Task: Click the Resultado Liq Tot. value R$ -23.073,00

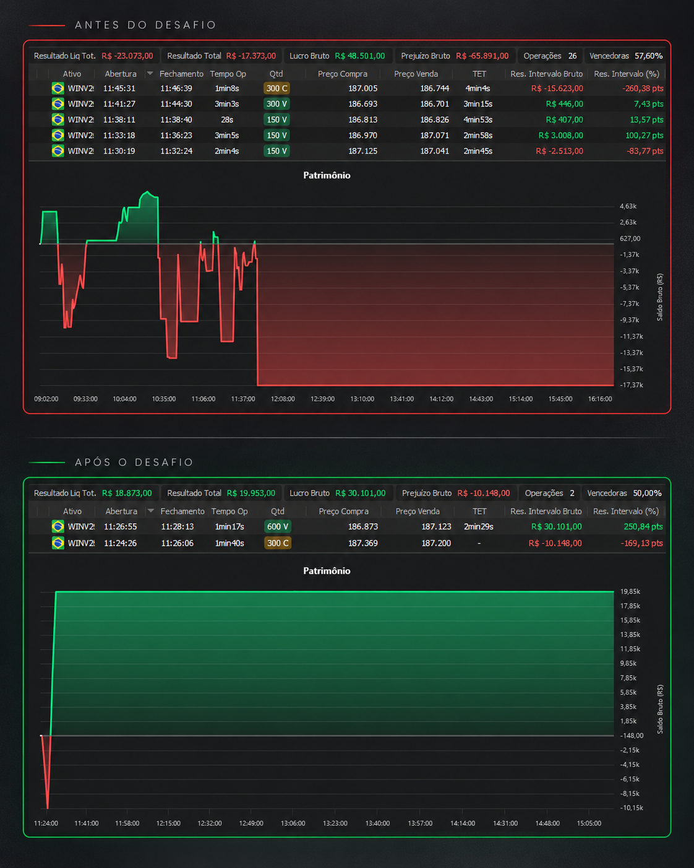Action: [x=127, y=56]
